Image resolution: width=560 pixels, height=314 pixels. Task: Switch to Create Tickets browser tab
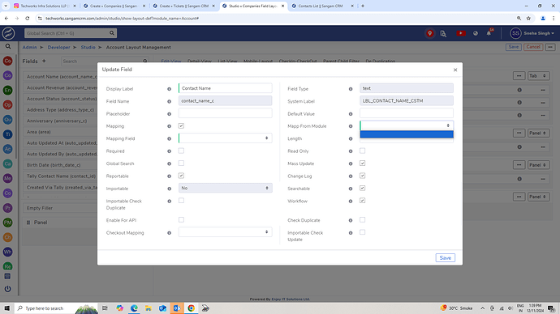[x=183, y=6]
